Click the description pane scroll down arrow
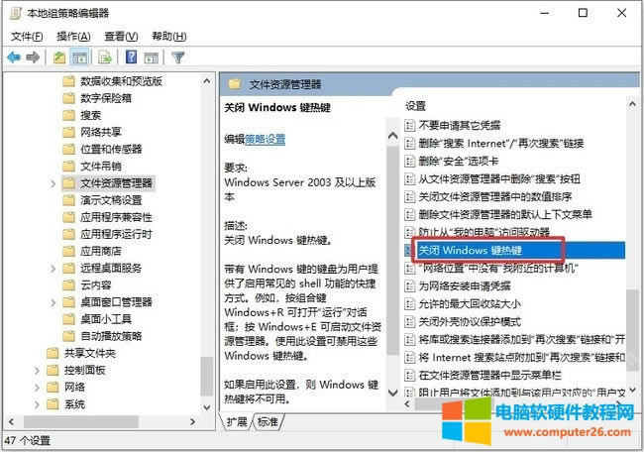The height and width of the screenshot is (452, 644). point(392,392)
